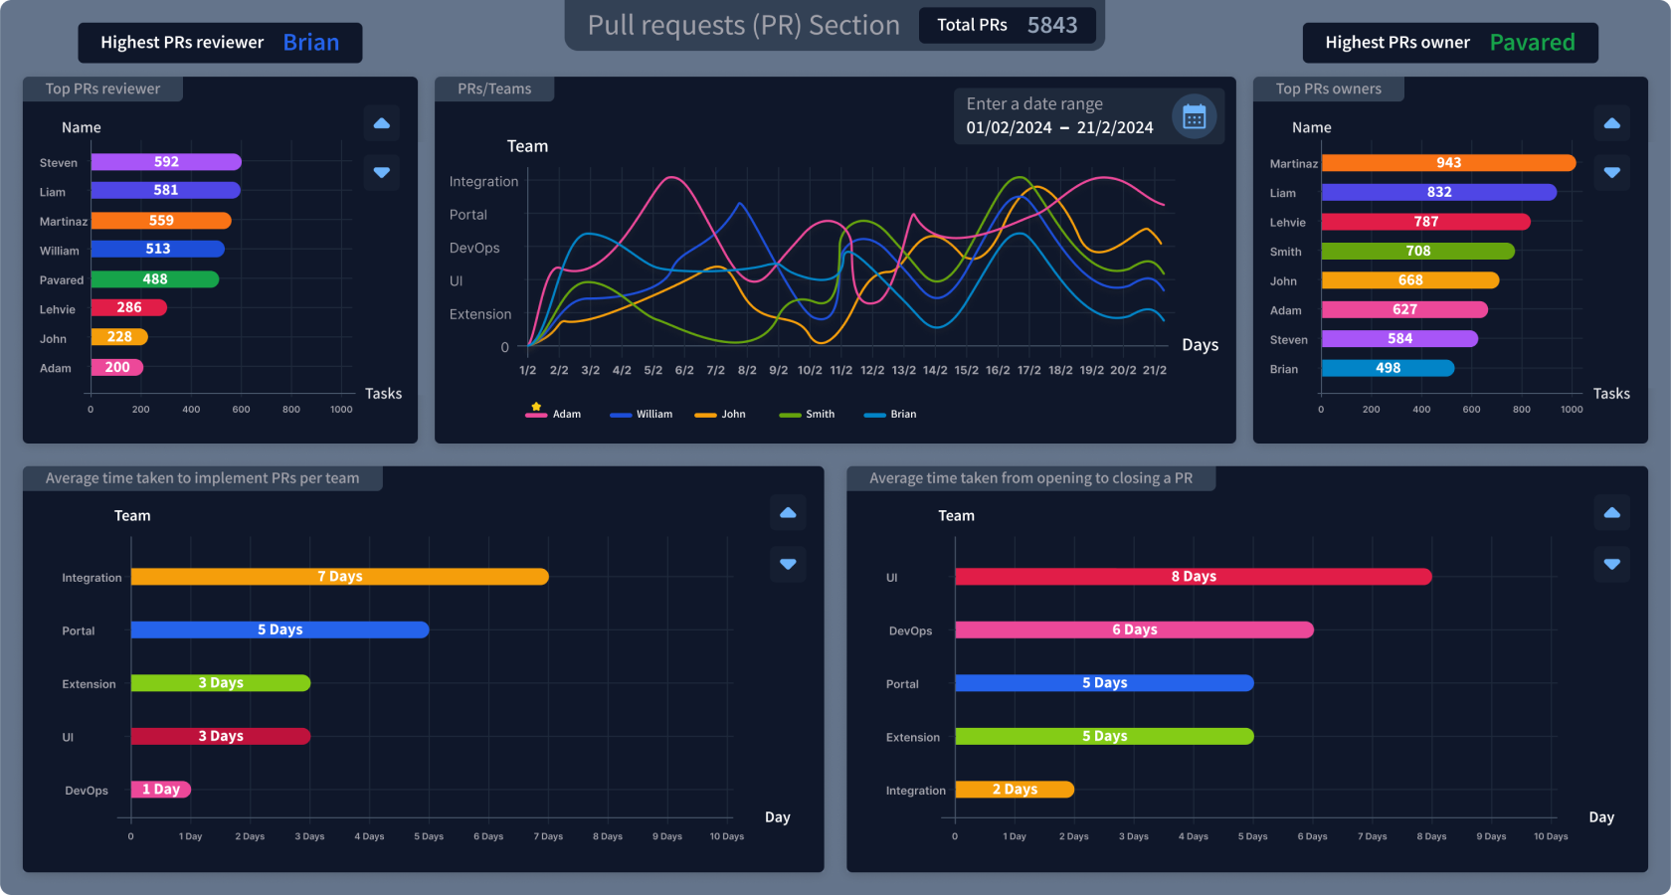The image size is (1671, 895).
Task: Click up arrow in Top PRs owners panel
Action: [x=1612, y=123]
